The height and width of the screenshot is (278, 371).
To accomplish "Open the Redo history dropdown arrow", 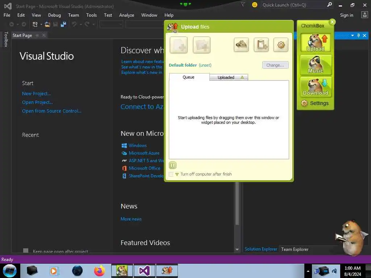I will coord(93,24).
